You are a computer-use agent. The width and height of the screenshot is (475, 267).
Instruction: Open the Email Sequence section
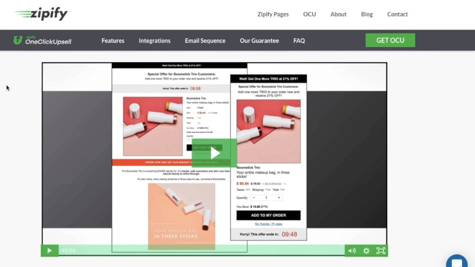pos(205,40)
